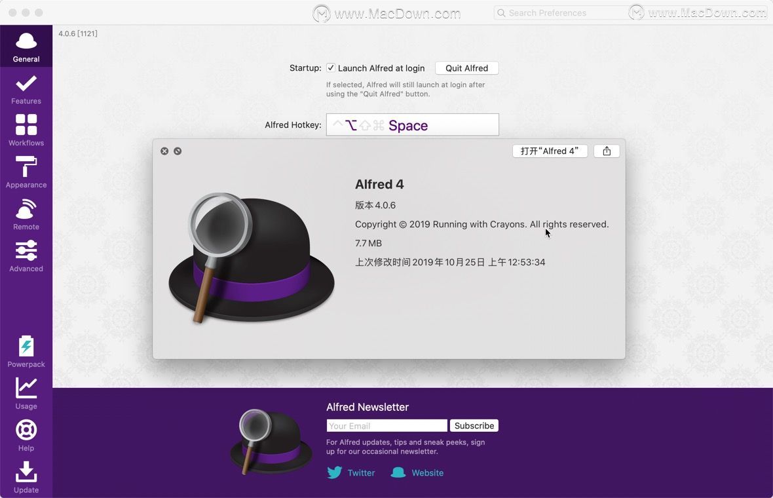773x498 pixels.
Task: View the Usage chart icon
Action: tap(26, 388)
